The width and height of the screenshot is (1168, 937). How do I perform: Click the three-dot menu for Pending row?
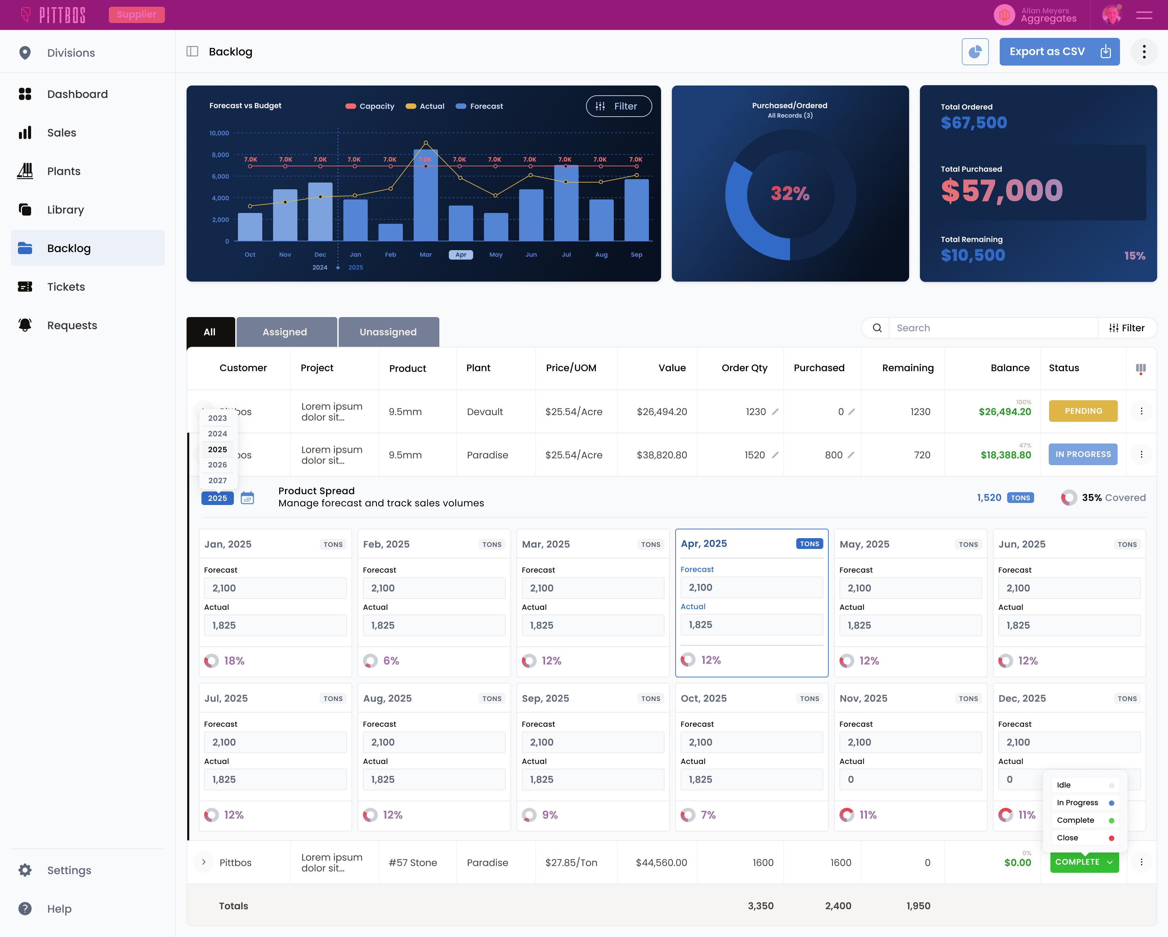1141,411
